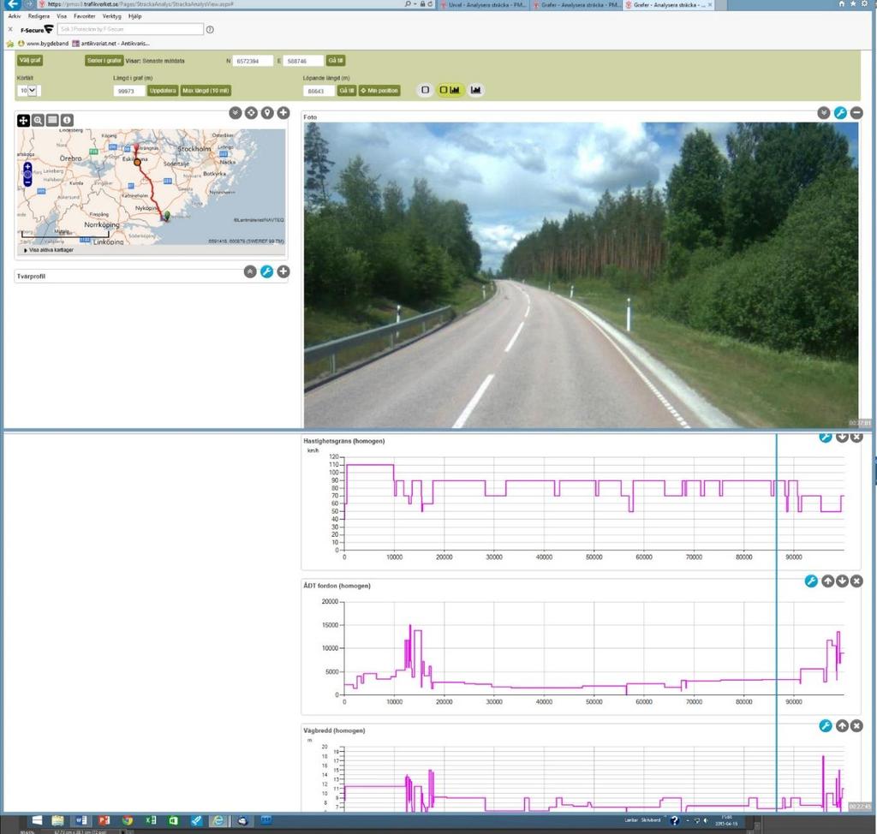Open settings wrench for Vägbredd graph

point(826,726)
